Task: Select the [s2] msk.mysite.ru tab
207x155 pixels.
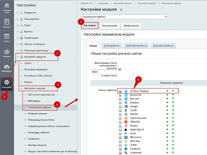Action: pos(136,46)
